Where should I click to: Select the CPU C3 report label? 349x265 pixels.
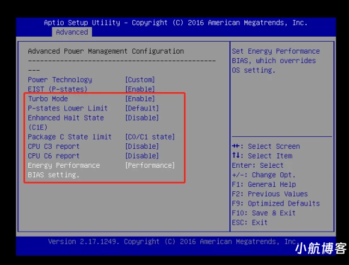coord(54,146)
